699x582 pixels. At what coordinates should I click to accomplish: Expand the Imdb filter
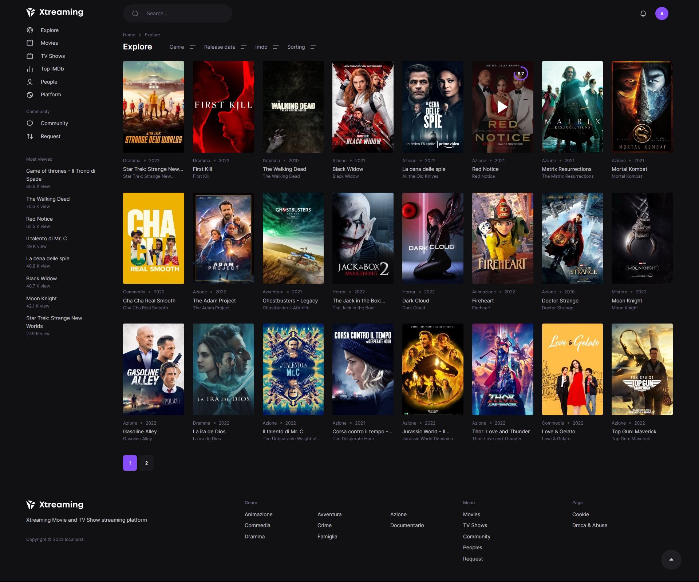point(267,47)
